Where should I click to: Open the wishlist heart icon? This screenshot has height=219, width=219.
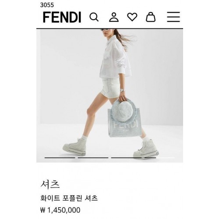pos(132,17)
